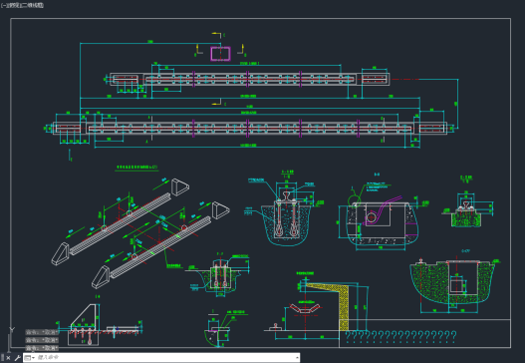The height and width of the screenshot is (363, 525).
Task: Open the view controls label in viewport corner
Action: 14,5
